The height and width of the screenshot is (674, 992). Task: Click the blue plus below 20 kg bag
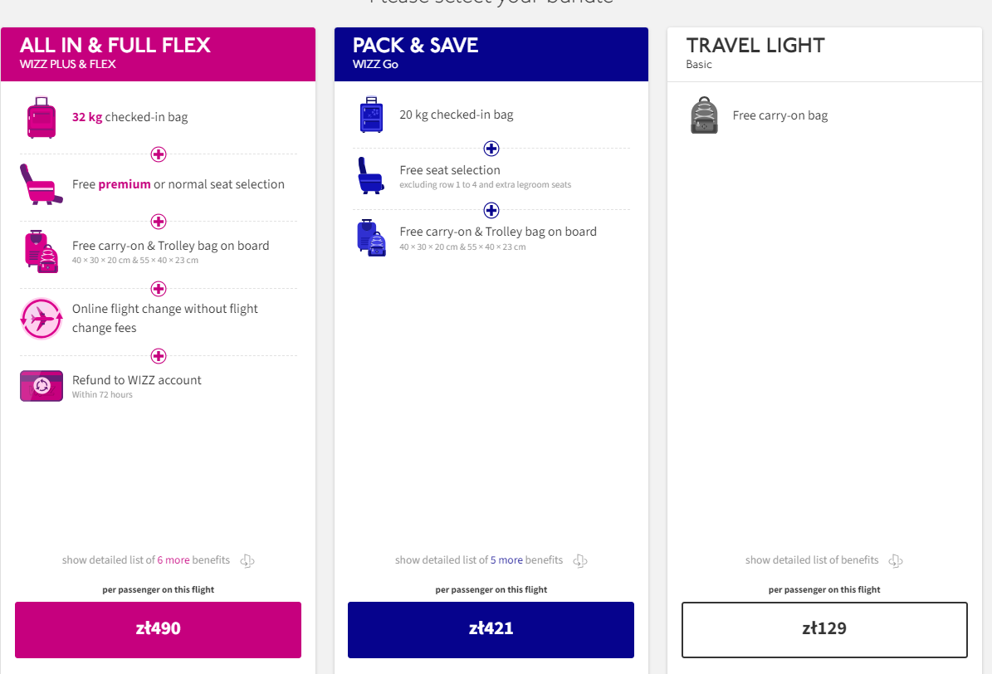(x=491, y=149)
